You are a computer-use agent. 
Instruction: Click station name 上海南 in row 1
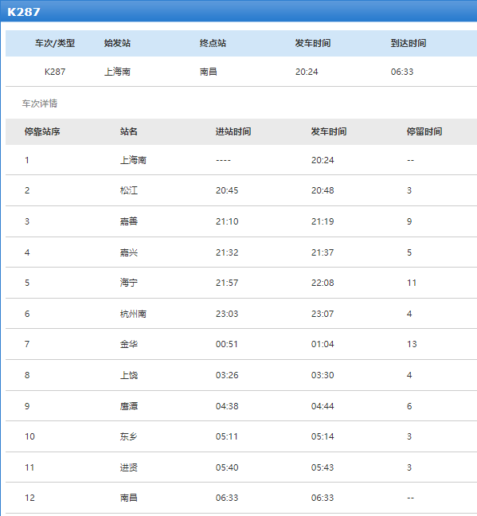point(133,160)
